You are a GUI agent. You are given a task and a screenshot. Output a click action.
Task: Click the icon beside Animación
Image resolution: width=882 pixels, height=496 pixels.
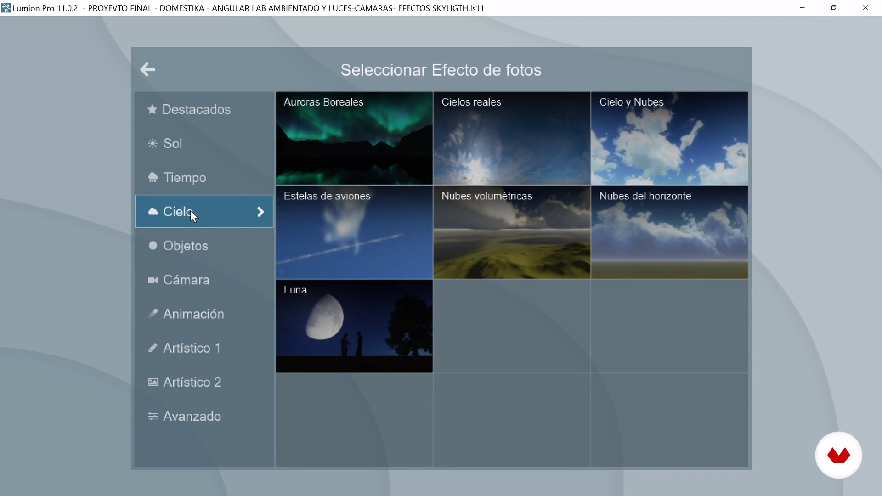point(153,314)
